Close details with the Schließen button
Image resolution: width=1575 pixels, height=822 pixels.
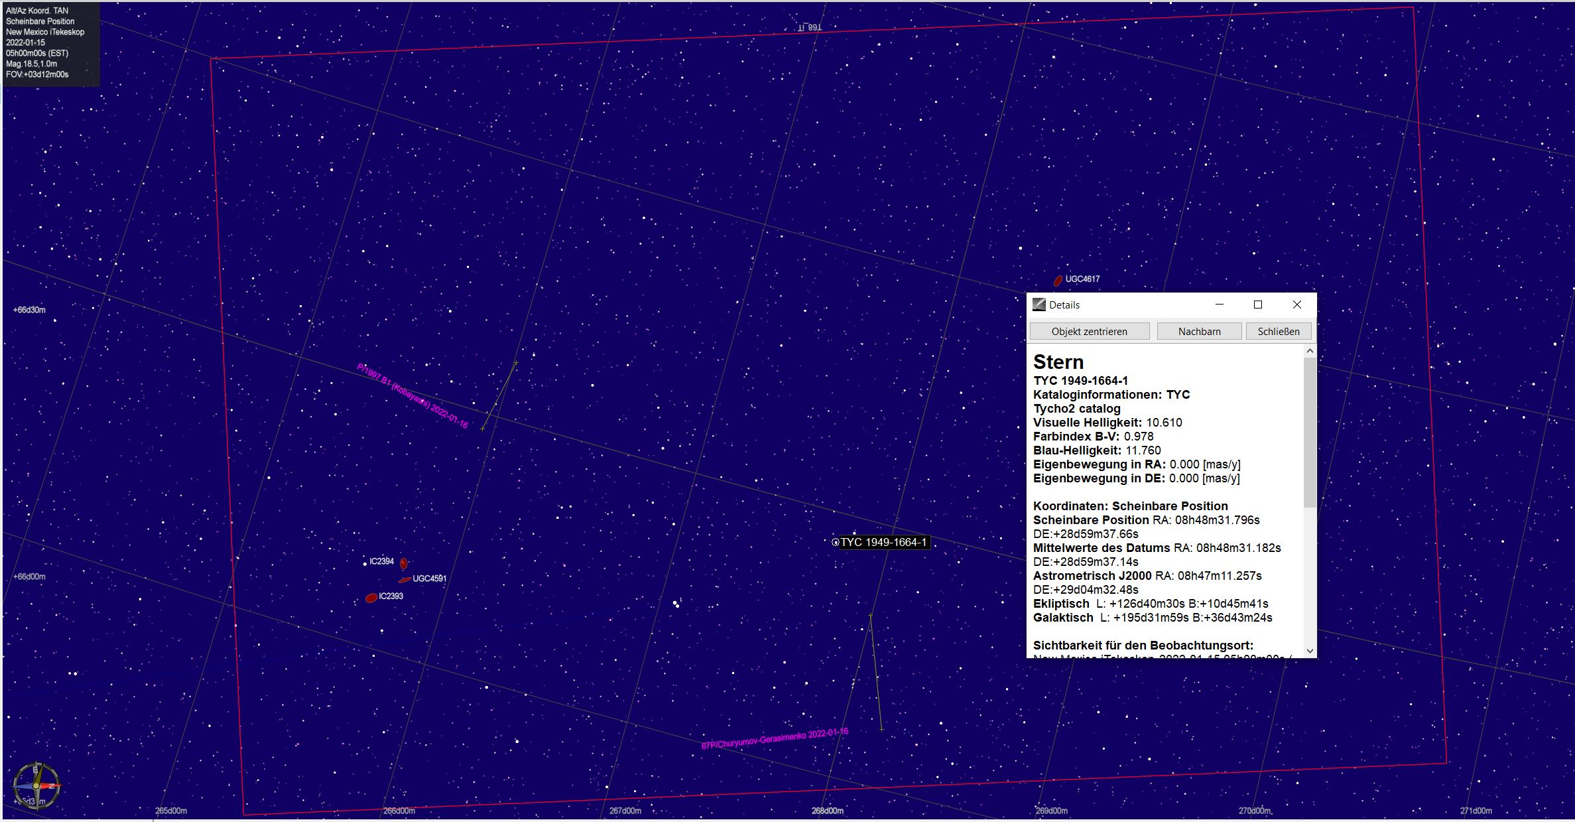point(1279,331)
